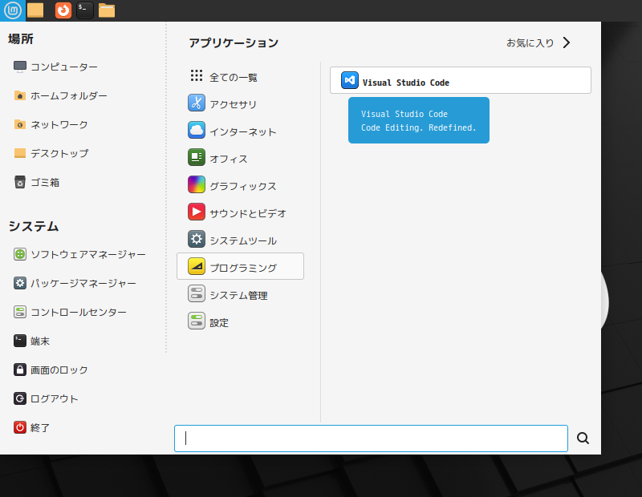Open the terminal launcher in the panel

(x=85, y=10)
